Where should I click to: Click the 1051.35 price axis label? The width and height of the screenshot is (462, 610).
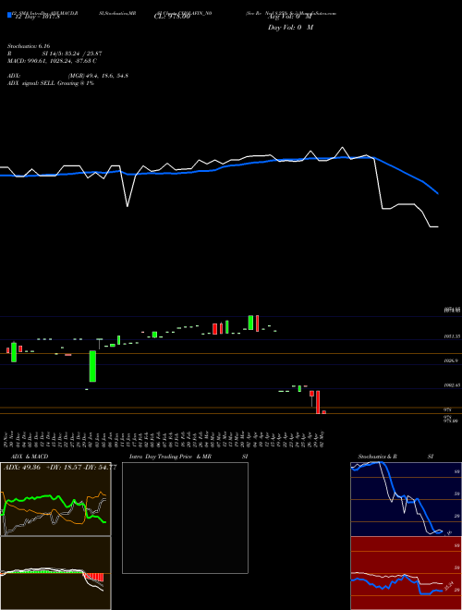pyautogui.click(x=453, y=336)
